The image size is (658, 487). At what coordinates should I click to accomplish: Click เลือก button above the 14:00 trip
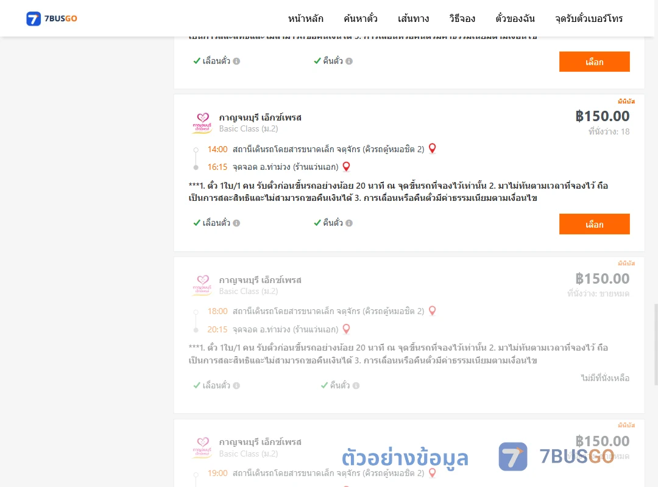pos(594,61)
